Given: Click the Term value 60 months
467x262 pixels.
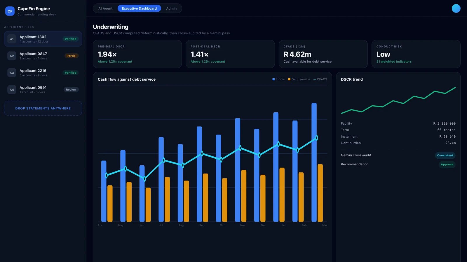Looking at the screenshot, I should pos(446,130).
